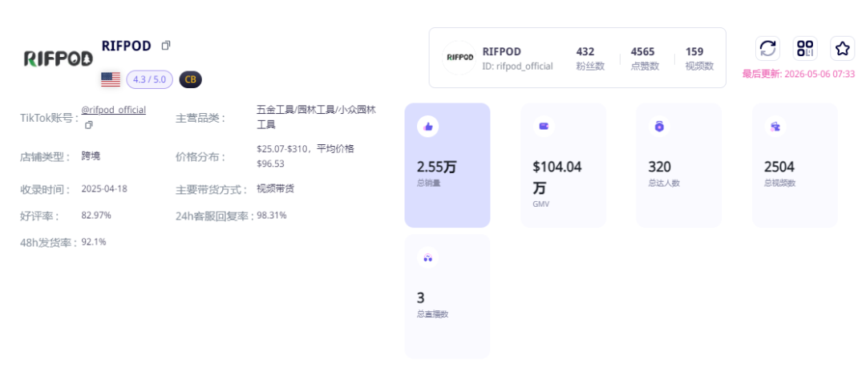The height and width of the screenshot is (376, 866).
Task: Click the ID: rifpod_official text
Action: pos(517,67)
